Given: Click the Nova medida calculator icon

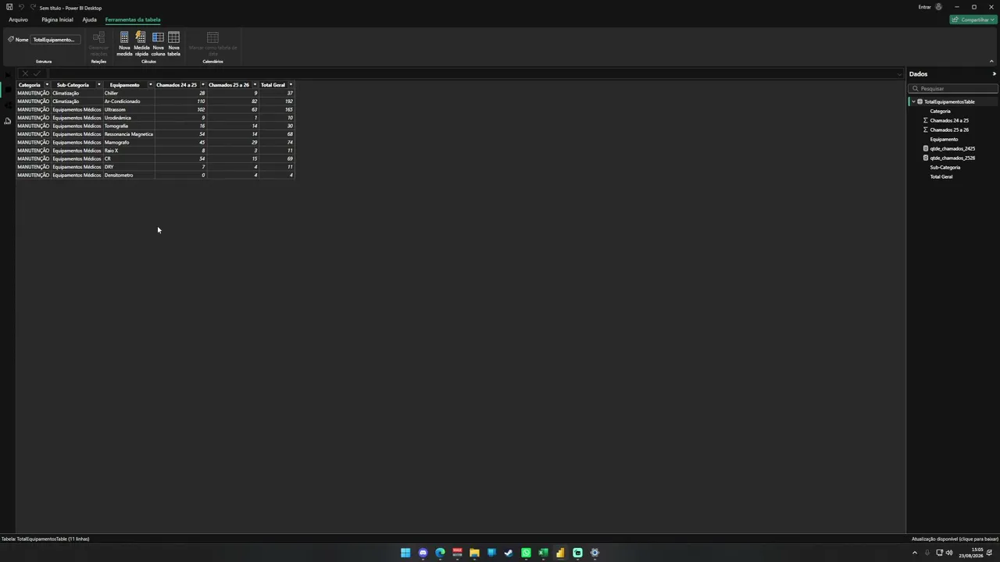Looking at the screenshot, I should (x=124, y=37).
